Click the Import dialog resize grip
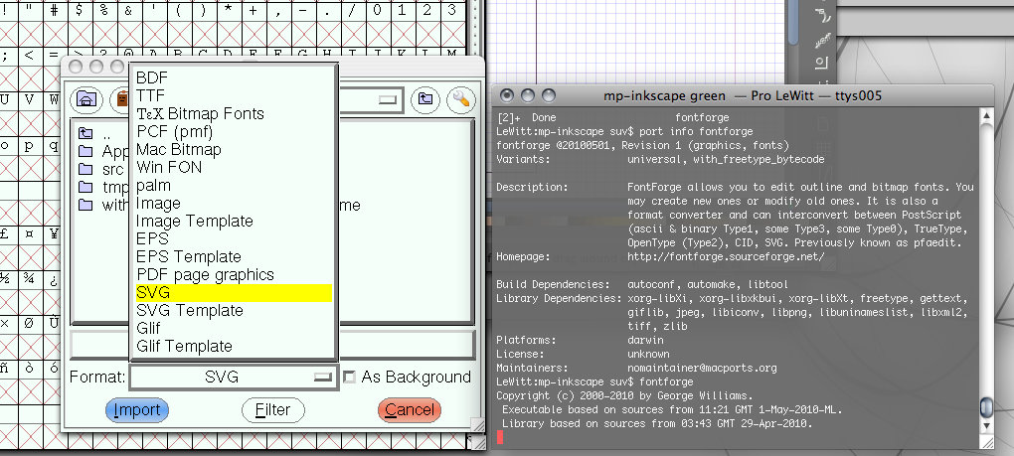 coord(476,424)
